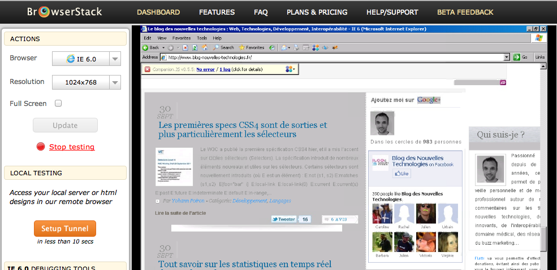Click the 1 log link
Image resolution: width=557 pixels, height=270 pixels.
tap(224, 69)
